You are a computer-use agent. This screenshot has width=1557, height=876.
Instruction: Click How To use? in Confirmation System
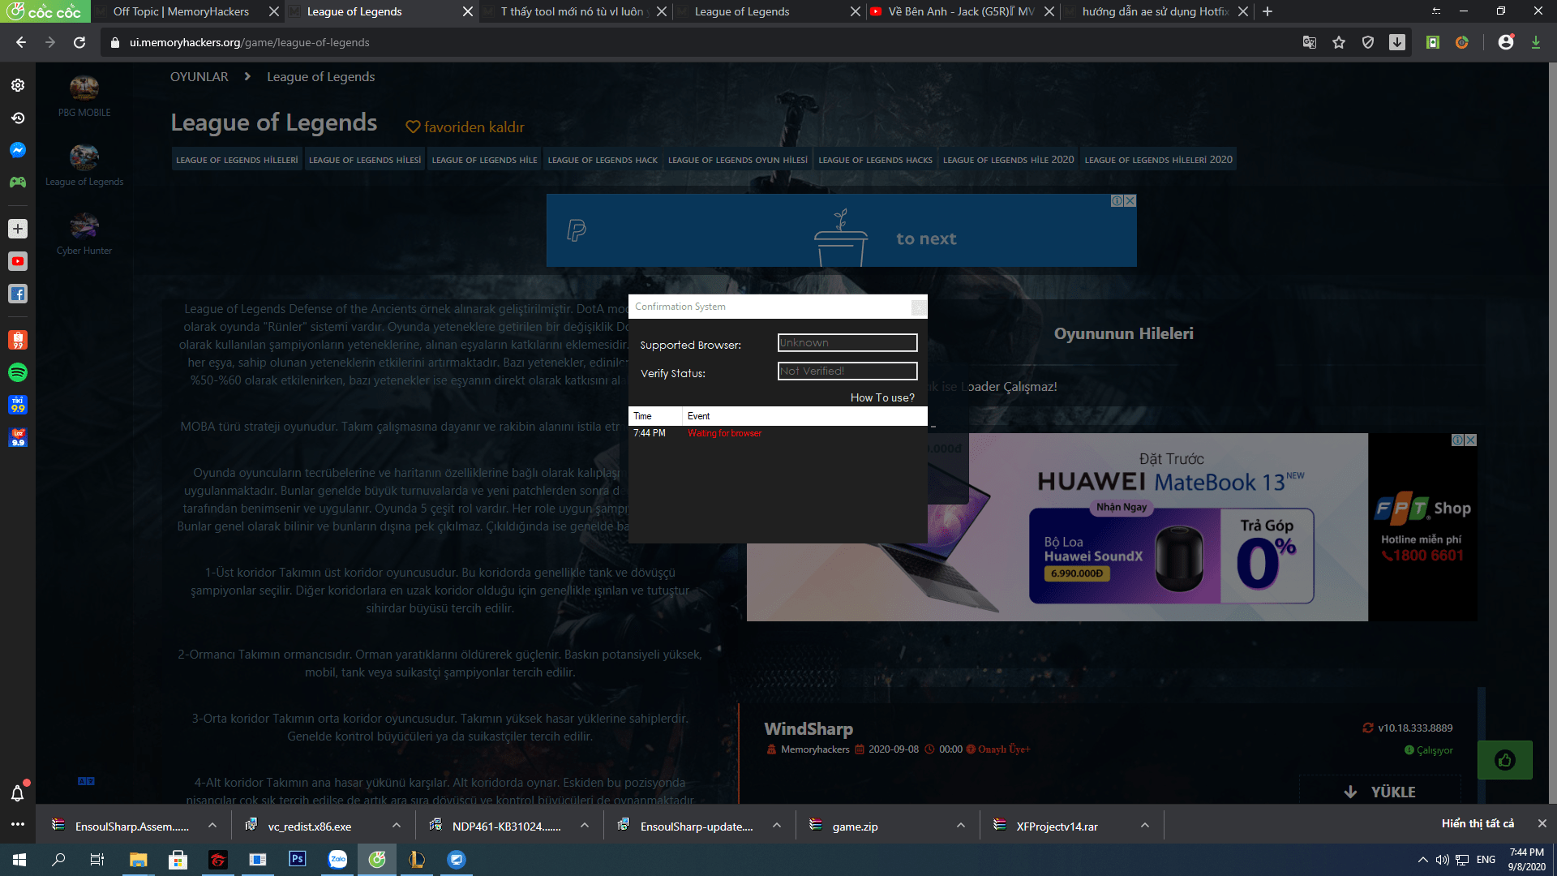[882, 397]
